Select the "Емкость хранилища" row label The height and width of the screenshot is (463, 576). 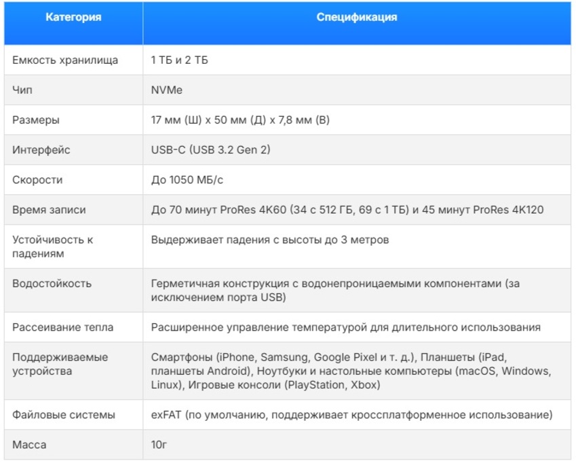(x=65, y=60)
